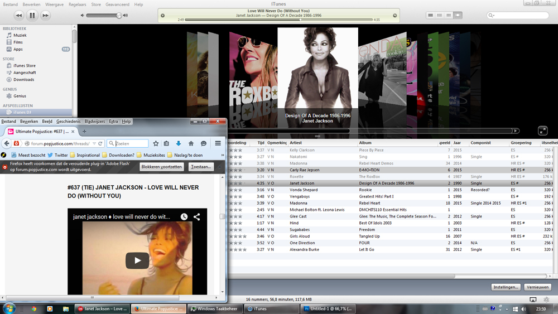
Task: Open Apps in iTunes sidebar
Action: [x=18, y=49]
